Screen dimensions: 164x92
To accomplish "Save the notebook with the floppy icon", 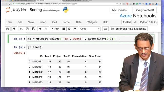I will (x=7, y=29).
